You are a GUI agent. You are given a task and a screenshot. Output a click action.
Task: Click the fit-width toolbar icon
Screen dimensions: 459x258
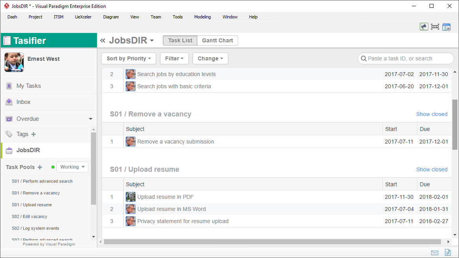tap(435, 27)
